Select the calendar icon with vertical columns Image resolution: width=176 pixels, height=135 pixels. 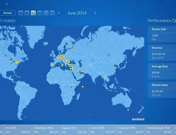coord(46,13)
